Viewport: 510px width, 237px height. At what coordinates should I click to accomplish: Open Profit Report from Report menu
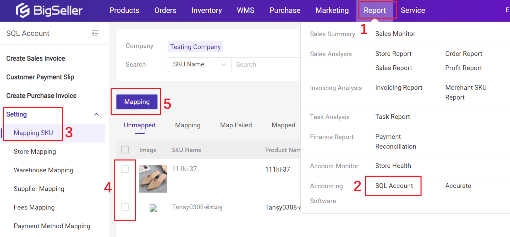[464, 68]
